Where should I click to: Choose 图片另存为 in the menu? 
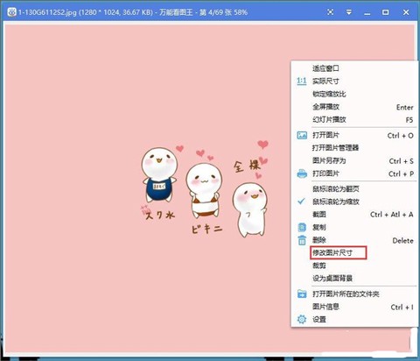(354, 160)
